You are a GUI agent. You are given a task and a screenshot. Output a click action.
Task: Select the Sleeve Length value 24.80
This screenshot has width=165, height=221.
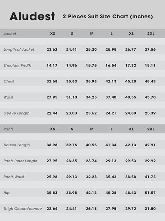point(131,113)
